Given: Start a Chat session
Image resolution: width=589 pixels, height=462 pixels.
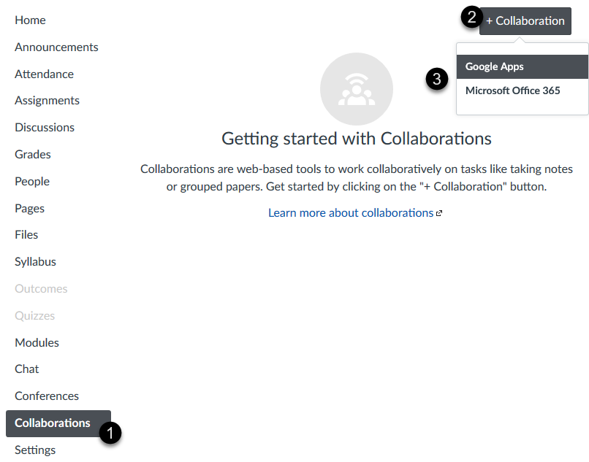Looking at the screenshot, I should [26, 369].
